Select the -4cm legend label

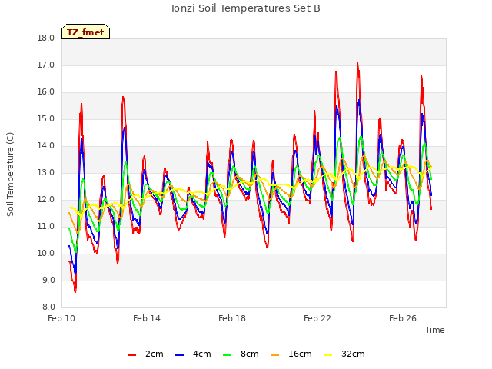(x=201, y=354)
